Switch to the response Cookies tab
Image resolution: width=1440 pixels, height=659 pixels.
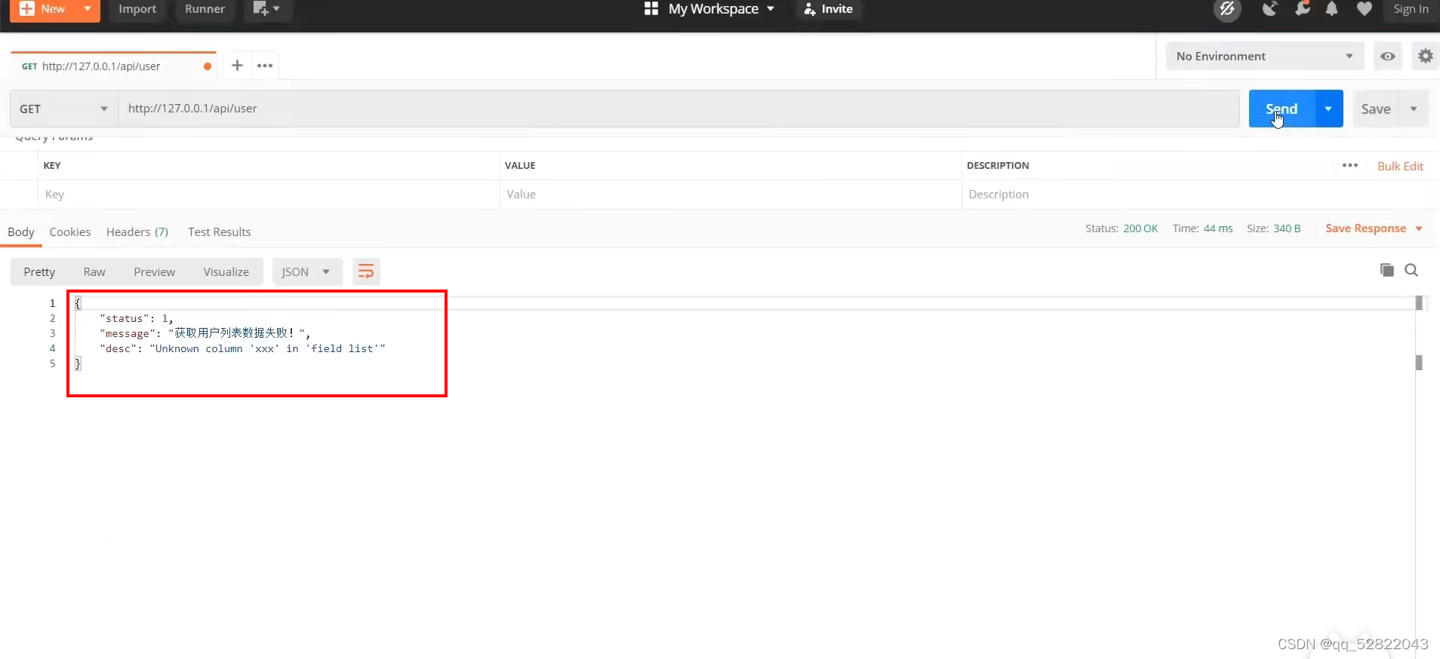click(70, 232)
